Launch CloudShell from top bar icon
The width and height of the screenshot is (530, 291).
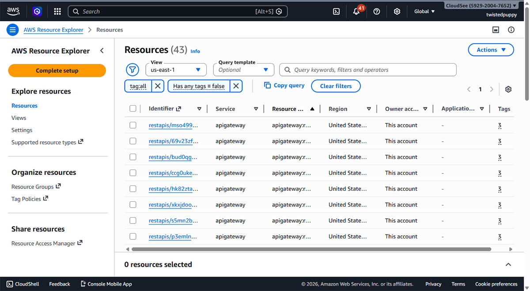pyautogui.click(x=336, y=11)
